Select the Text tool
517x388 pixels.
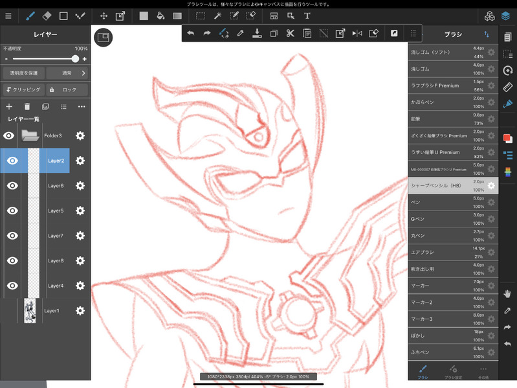307,16
